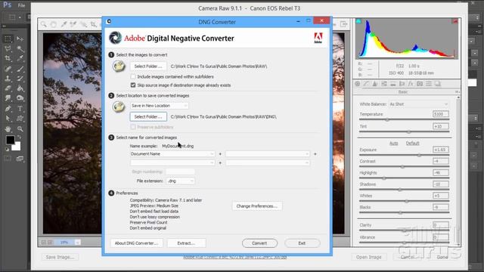Open Photoshop File menu
The height and width of the screenshot is (272, 484).
[21, 5]
